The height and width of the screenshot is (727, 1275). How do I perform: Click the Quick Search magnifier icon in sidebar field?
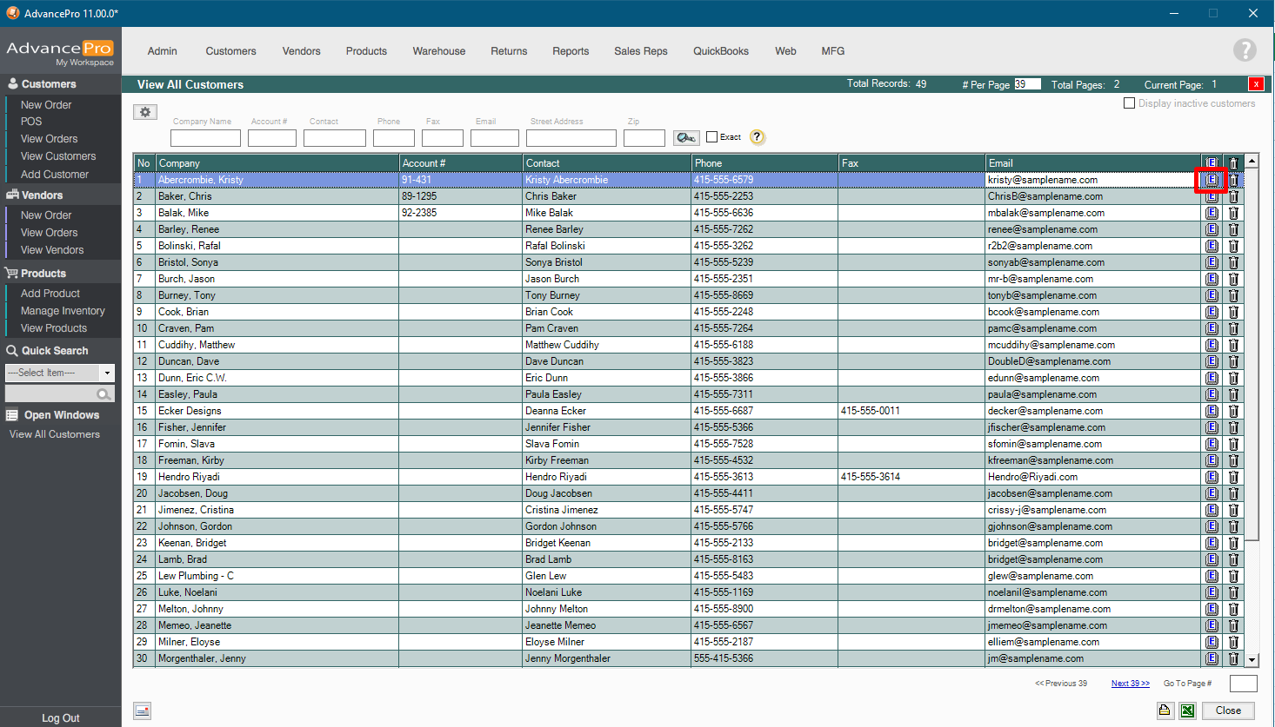click(x=103, y=394)
